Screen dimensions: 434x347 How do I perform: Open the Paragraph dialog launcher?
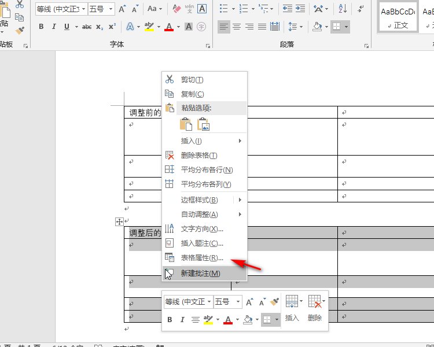(x=366, y=46)
